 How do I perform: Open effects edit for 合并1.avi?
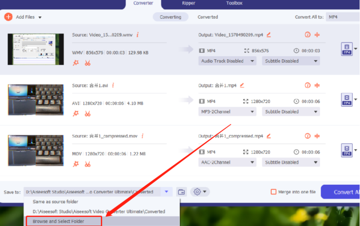click(x=76, y=114)
